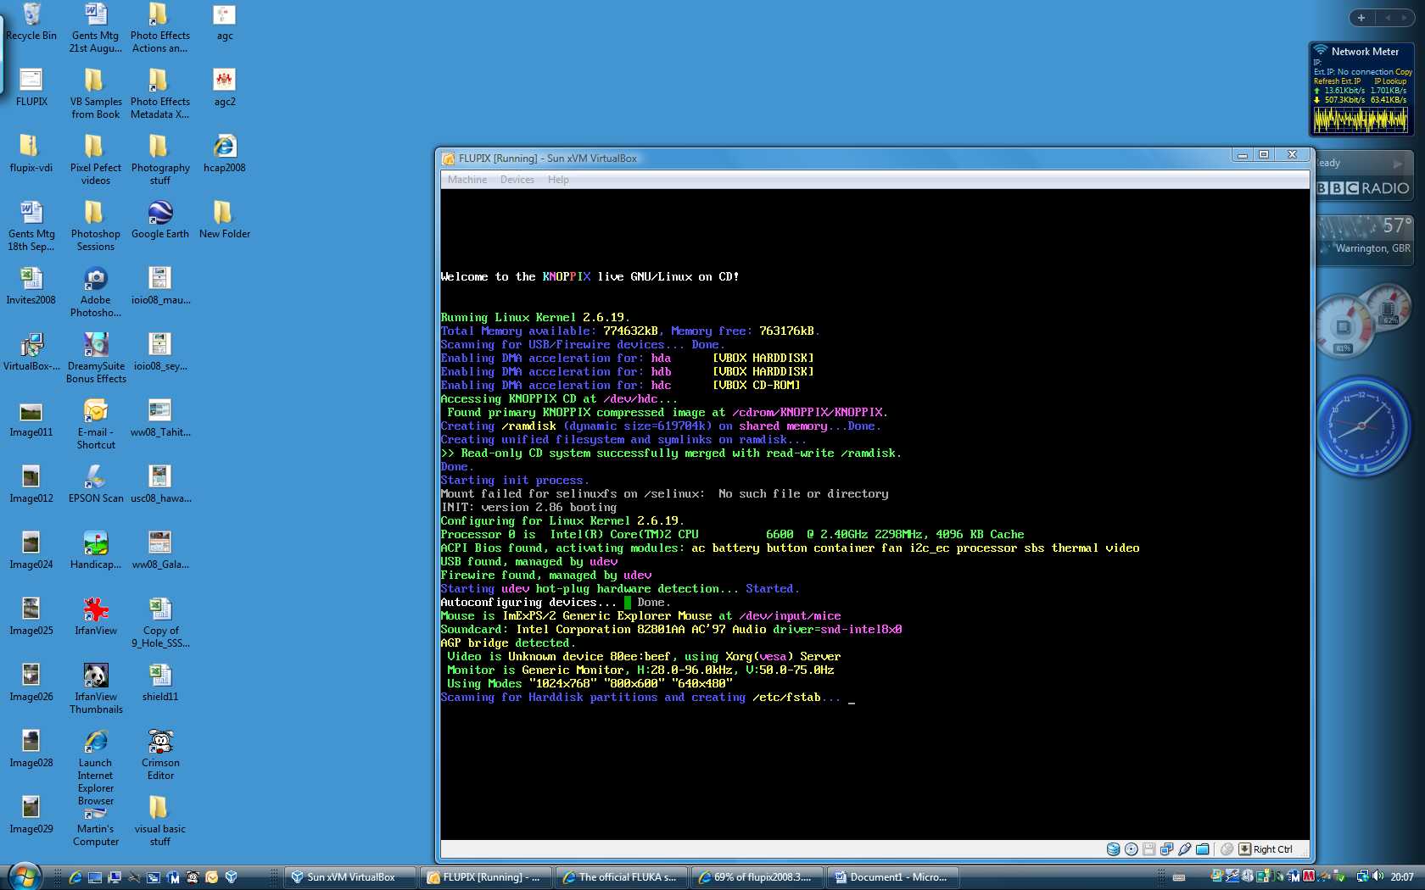Image resolution: width=1425 pixels, height=890 pixels.
Task: Select the IrfanView desktop shortcut
Action: coord(96,617)
